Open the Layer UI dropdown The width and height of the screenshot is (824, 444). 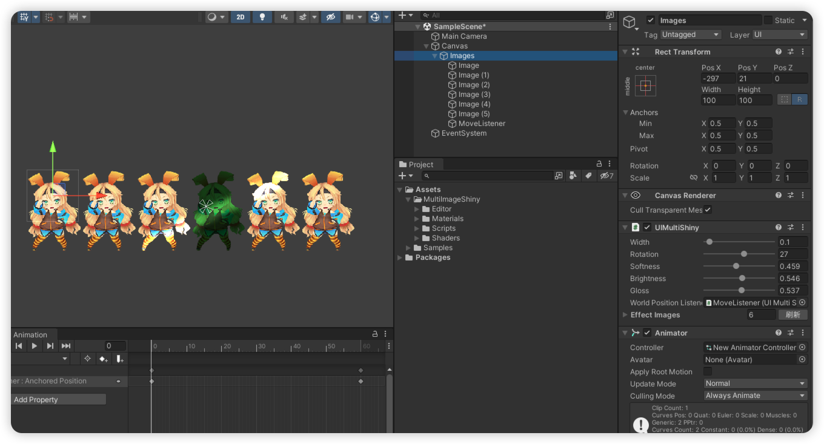click(780, 35)
